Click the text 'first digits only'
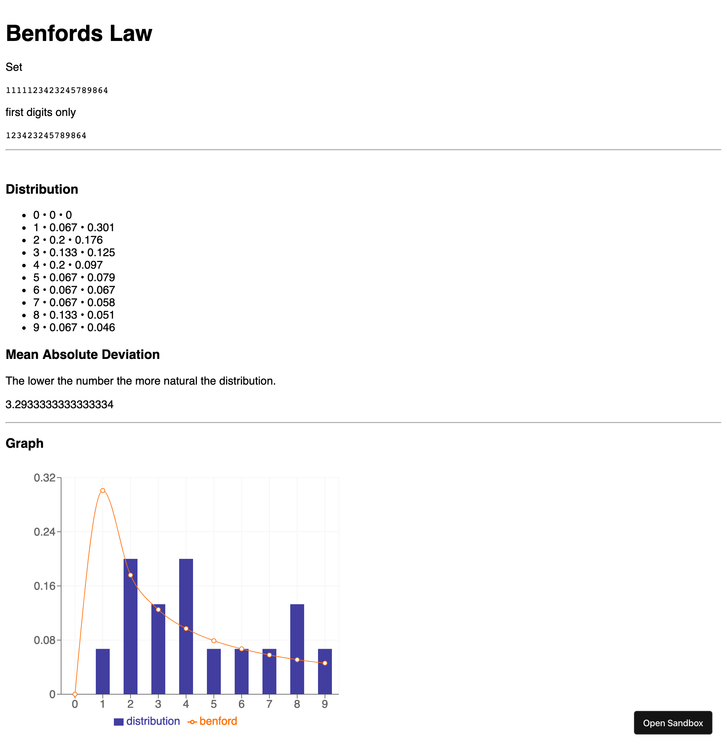The image size is (727, 747). click(x=41, y=112)
